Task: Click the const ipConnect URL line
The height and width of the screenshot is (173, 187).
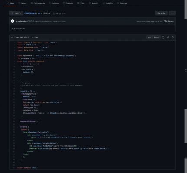Action: click(x=46, y=56)
